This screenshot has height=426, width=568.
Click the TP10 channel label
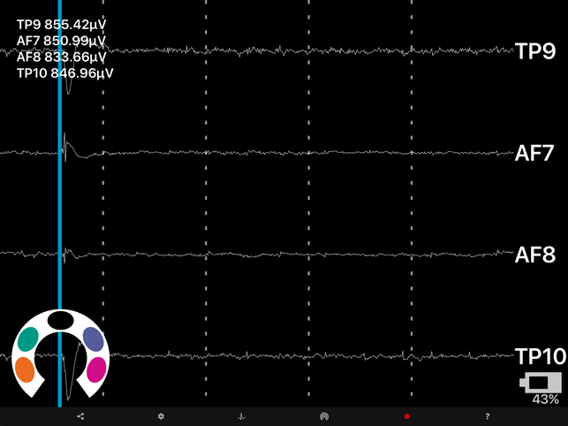tap(541, 357)
